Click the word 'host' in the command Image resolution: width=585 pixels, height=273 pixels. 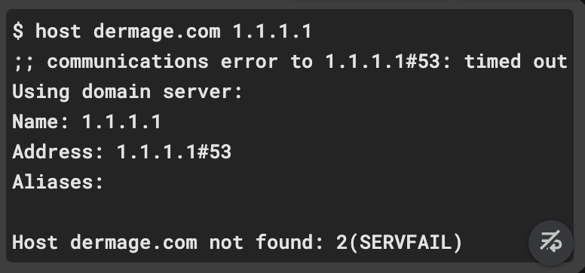pos(58,31)
